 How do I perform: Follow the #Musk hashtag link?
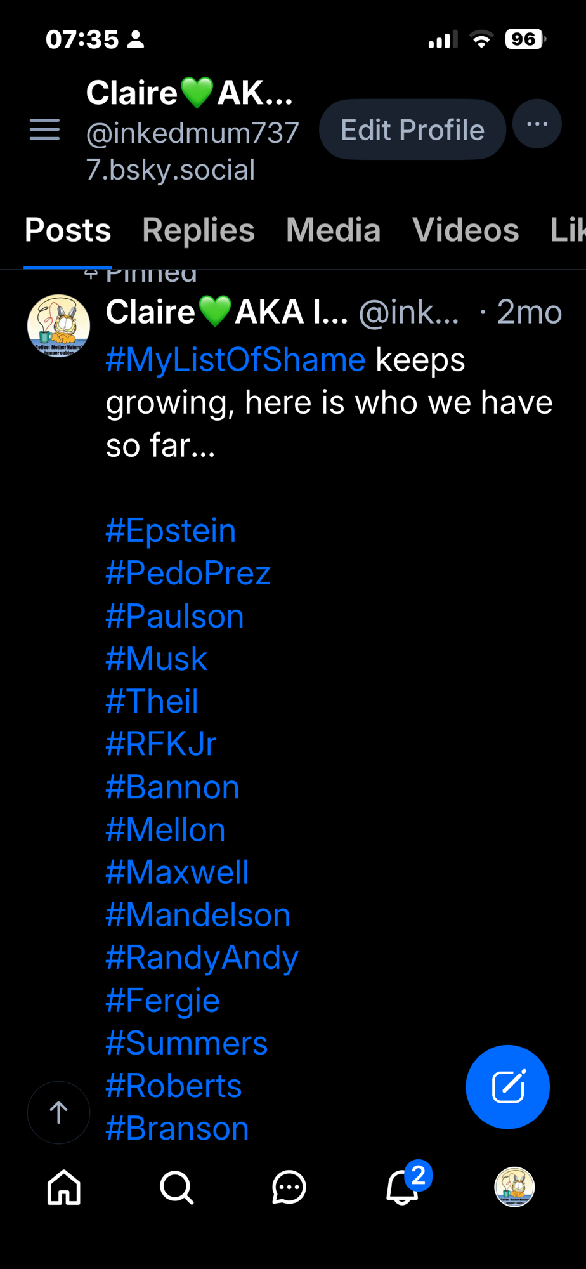(156, 659)
